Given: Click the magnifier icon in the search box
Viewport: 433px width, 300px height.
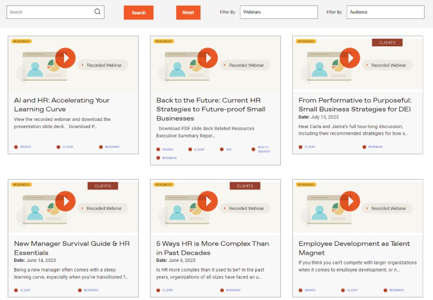Looking at the screenshot, I should point(97,12).
